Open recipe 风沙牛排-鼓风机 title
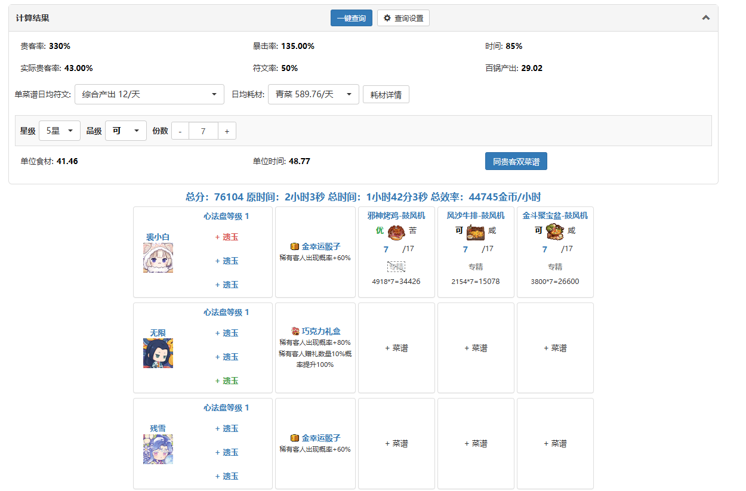The width and height of the screenshot is (746, 491). pos(476,215)
